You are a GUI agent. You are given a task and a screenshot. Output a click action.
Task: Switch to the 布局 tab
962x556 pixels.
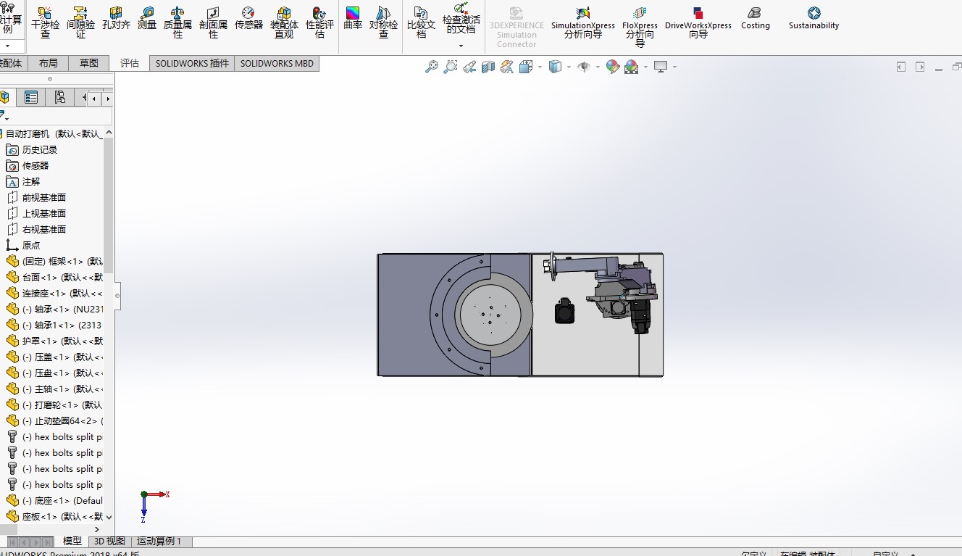[x=49, y=63]
